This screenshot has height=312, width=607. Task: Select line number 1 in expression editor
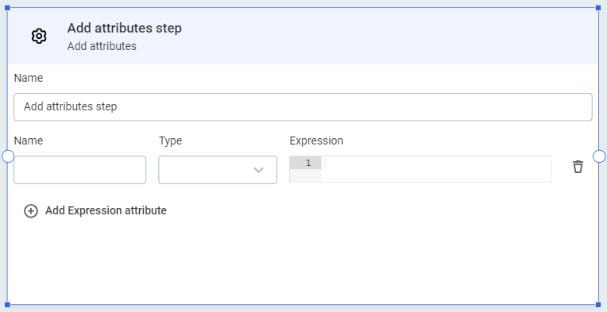[x=308, y=163]
